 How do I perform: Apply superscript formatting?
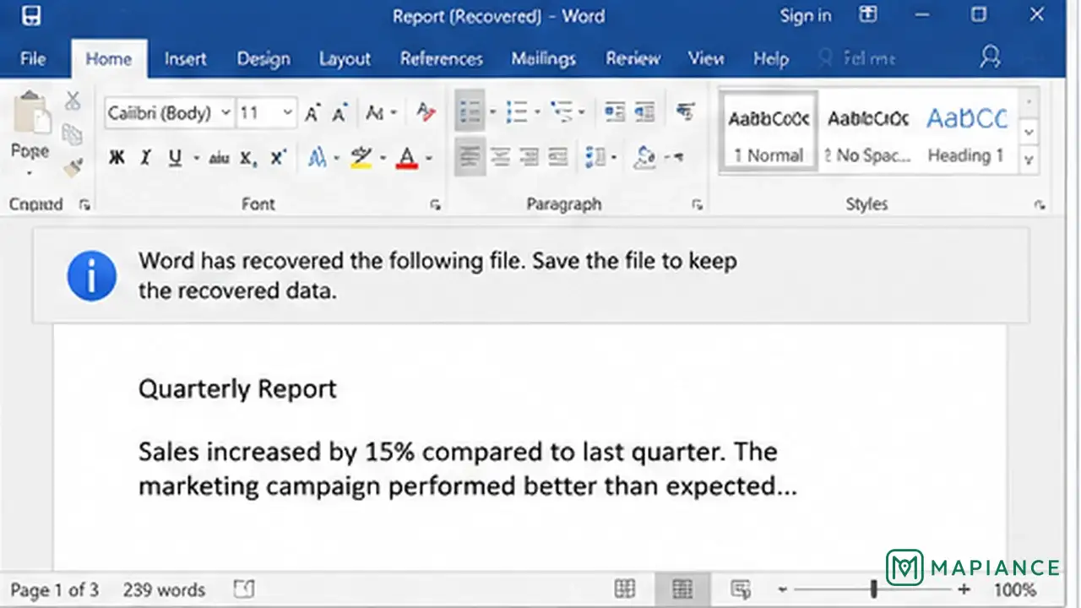point(277,158)
